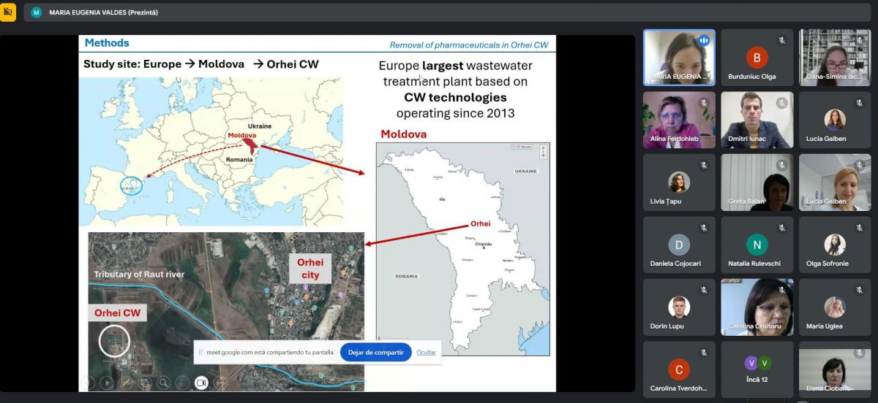Image resolution: width=878 pixels, height=403 pixels.
Task: Click Natalia Rulevschi's muted microphone icon
Action: click(x=781, y=228)
